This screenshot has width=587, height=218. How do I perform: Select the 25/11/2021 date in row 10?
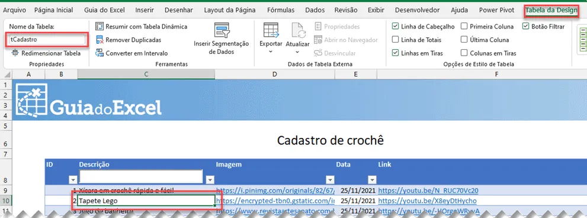358,201
